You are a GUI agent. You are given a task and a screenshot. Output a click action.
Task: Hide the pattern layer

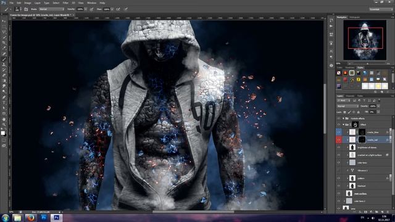pyautogui.click(x=339, y=178)
